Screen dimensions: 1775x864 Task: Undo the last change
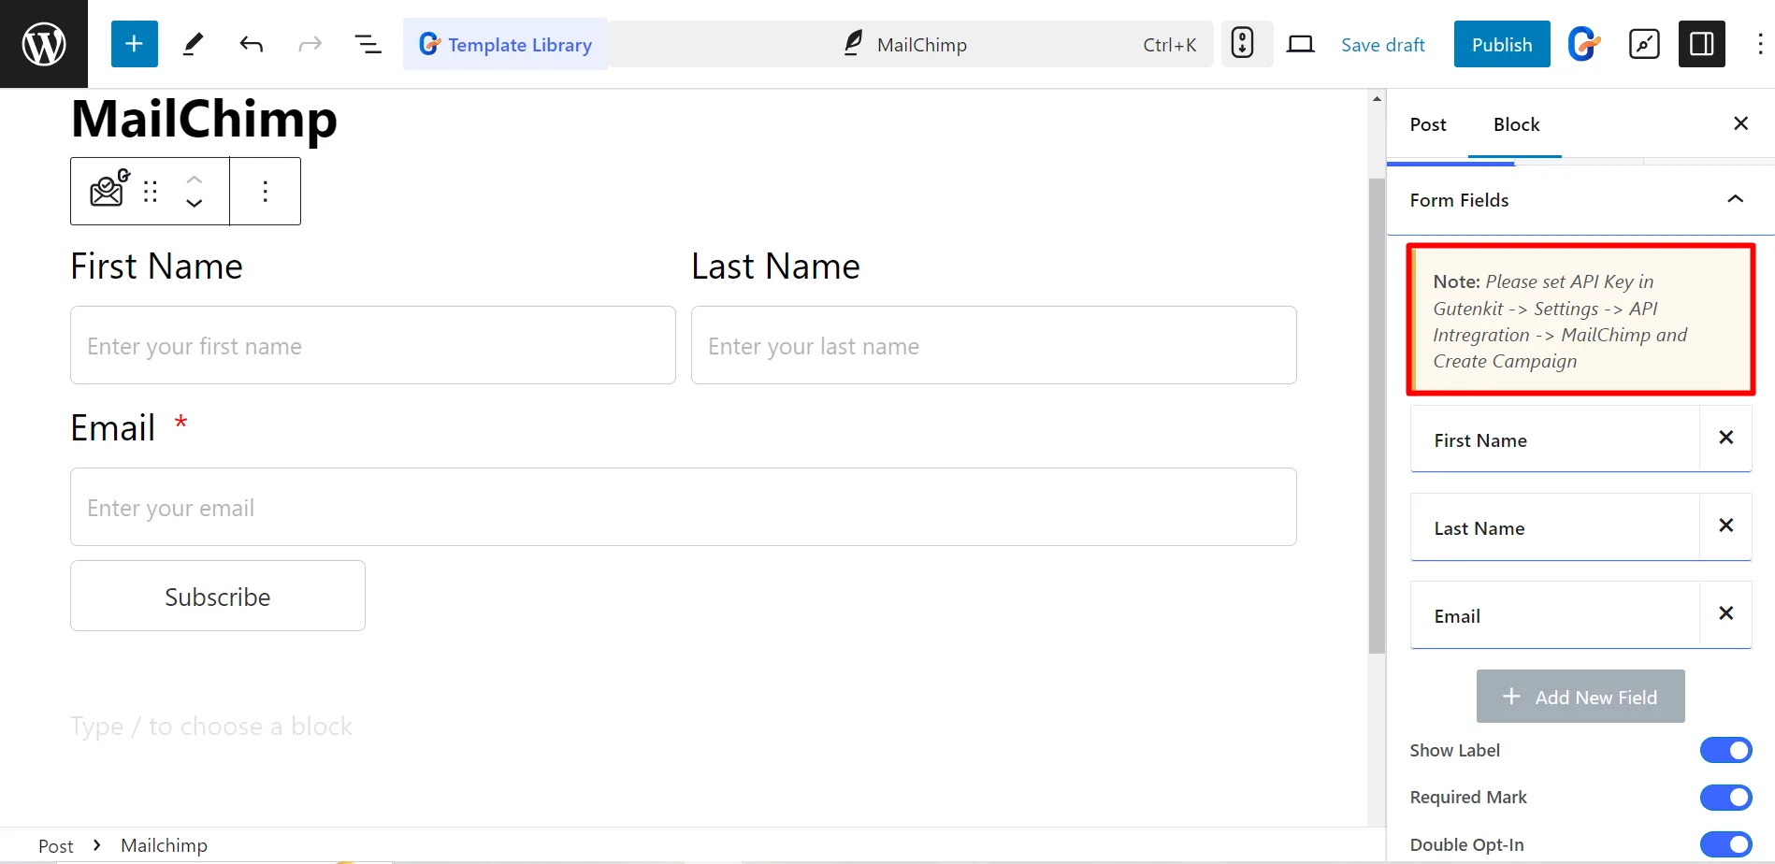click(251, 44)
